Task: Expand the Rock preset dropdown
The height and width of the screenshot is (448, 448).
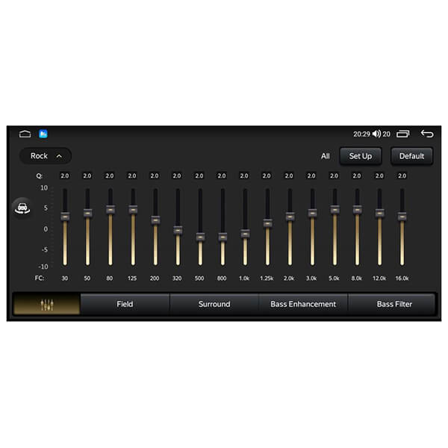Action: (x=46, y=156)
